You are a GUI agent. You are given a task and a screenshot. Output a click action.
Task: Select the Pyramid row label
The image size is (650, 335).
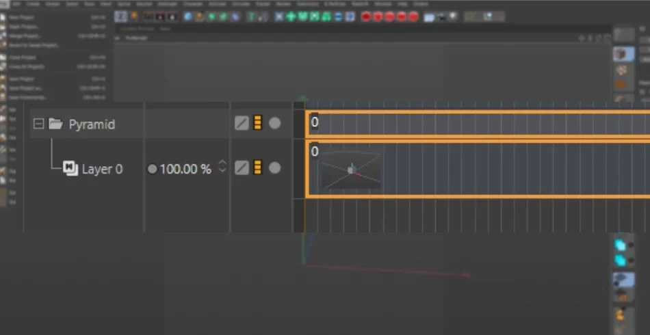click(x=92, y=124)
